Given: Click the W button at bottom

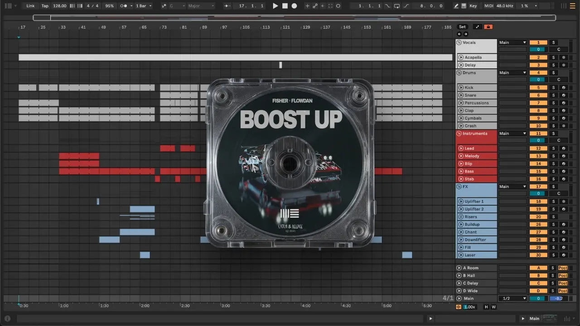Looking at the screenshot, I should point(493,307).
